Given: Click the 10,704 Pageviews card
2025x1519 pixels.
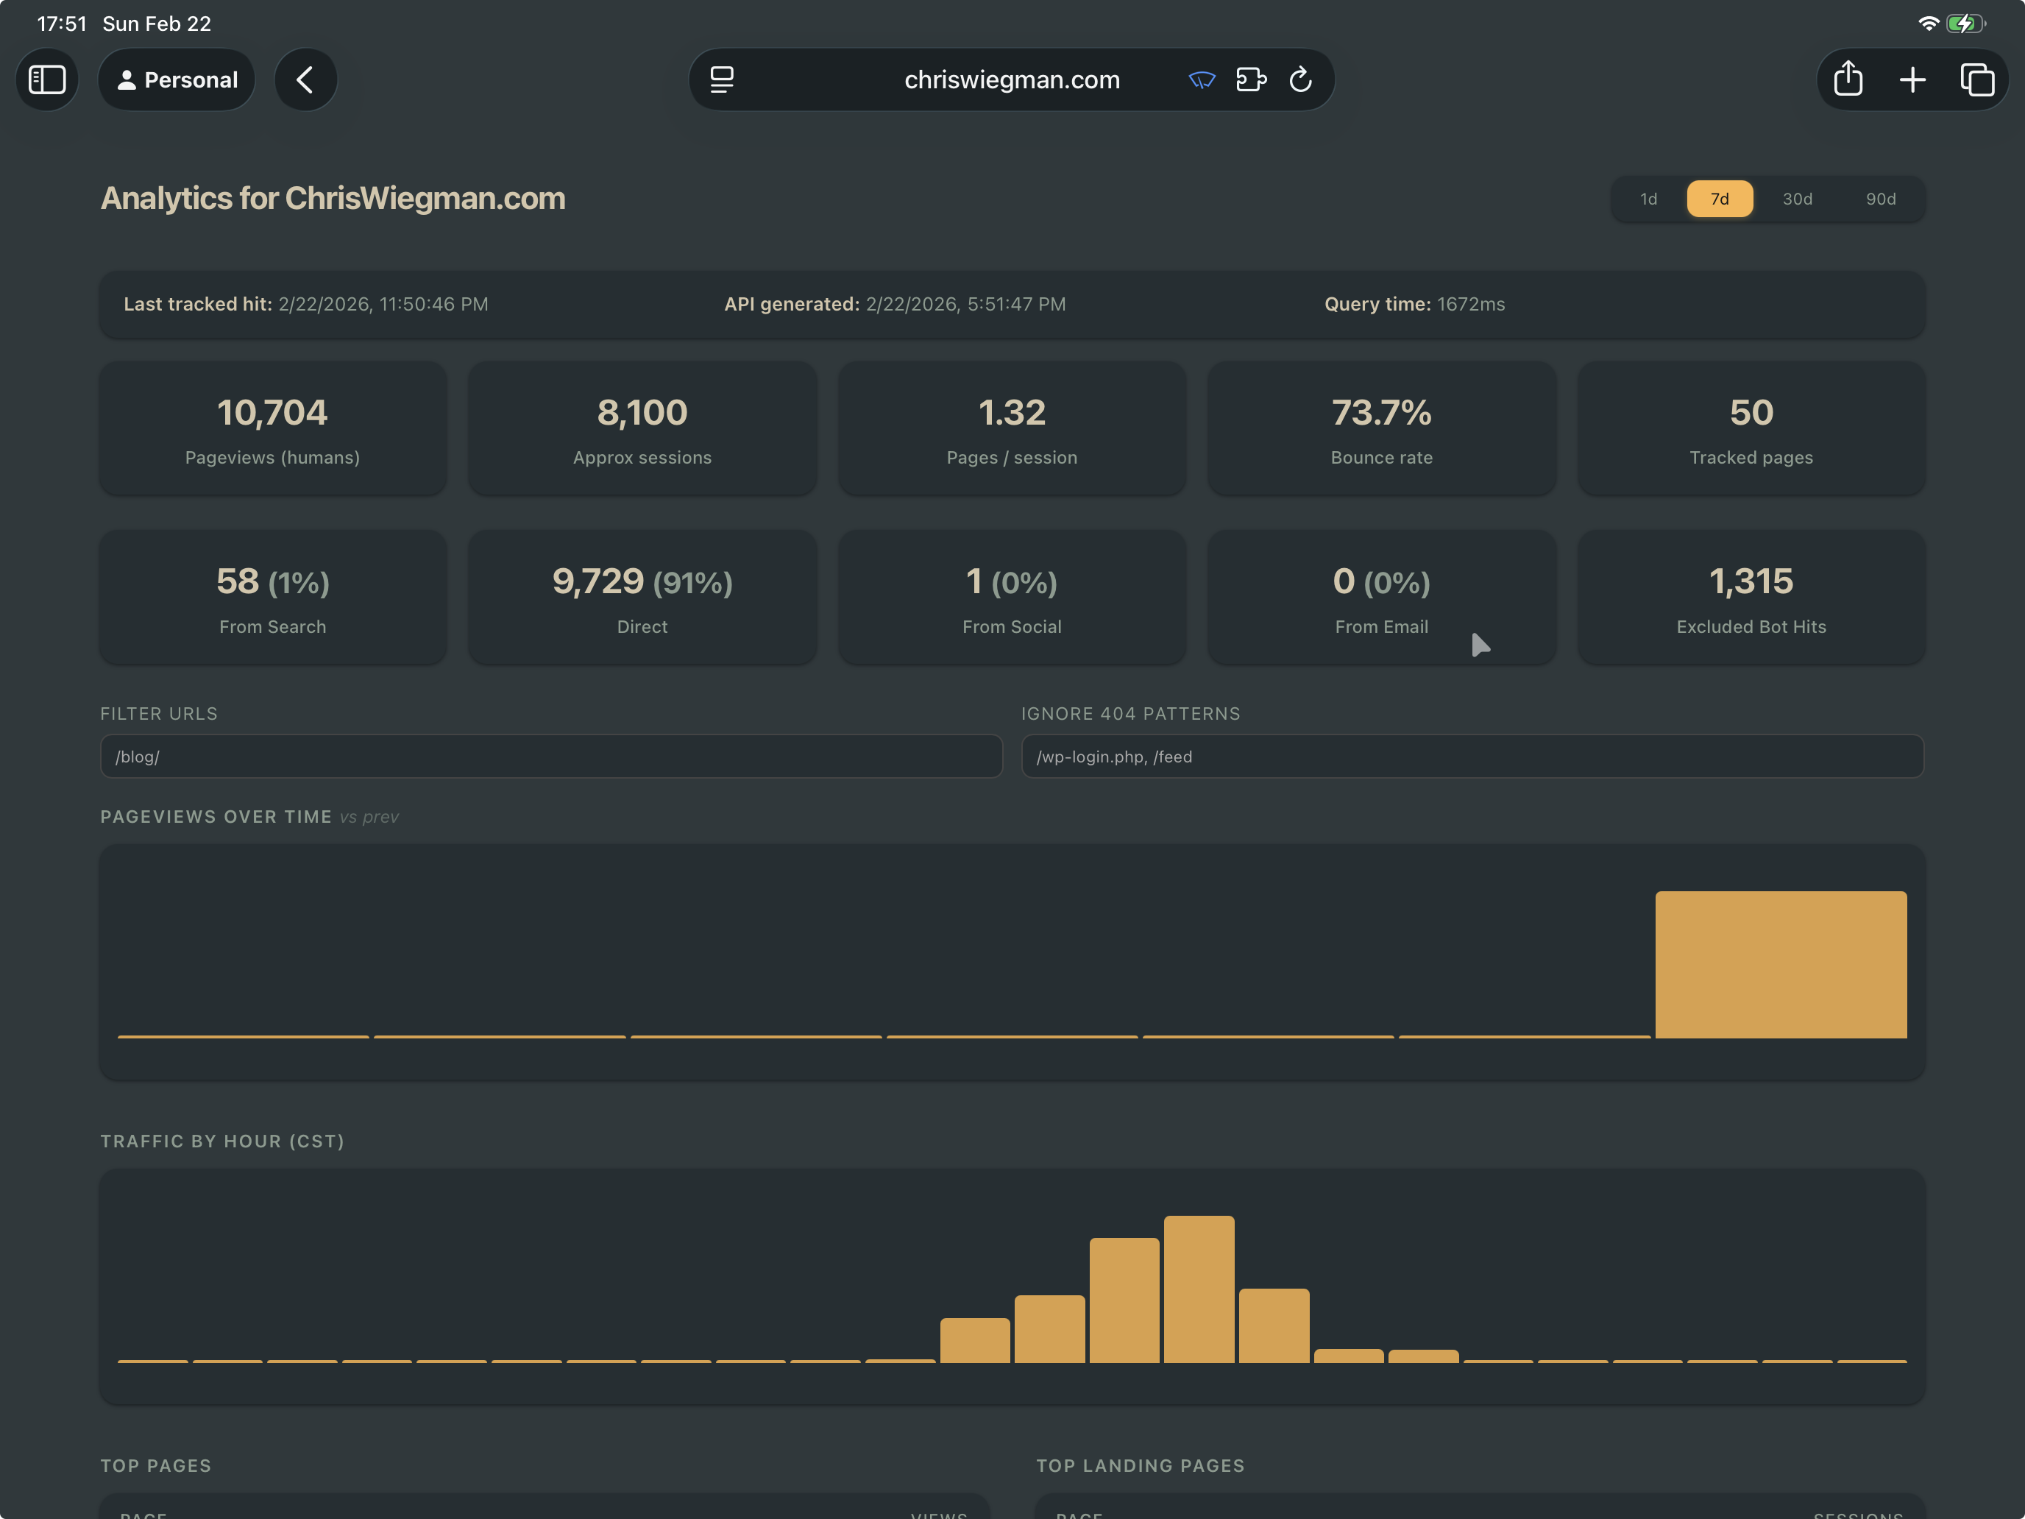Looking at the screenshot, I should tap(273, 428).
